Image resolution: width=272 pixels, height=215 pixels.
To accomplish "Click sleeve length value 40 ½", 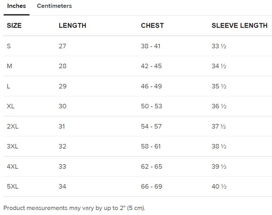I will click(219, 186).
